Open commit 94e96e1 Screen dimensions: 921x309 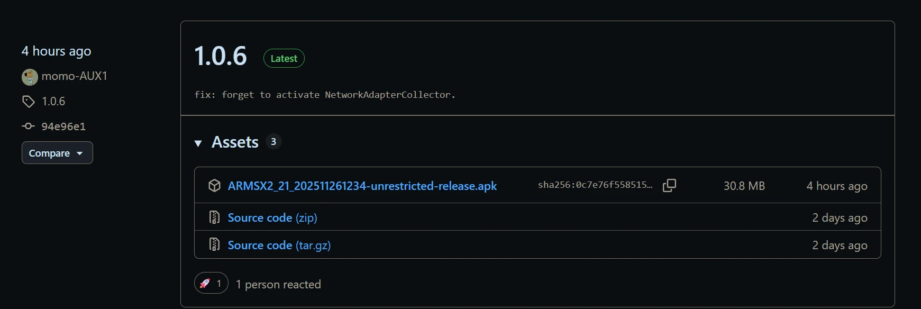pos(63,126)
